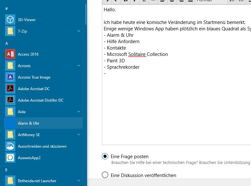Start Adobe Acrobat DC via its icon
Viewport: 251px width, 186px height.
coord(10,89)
